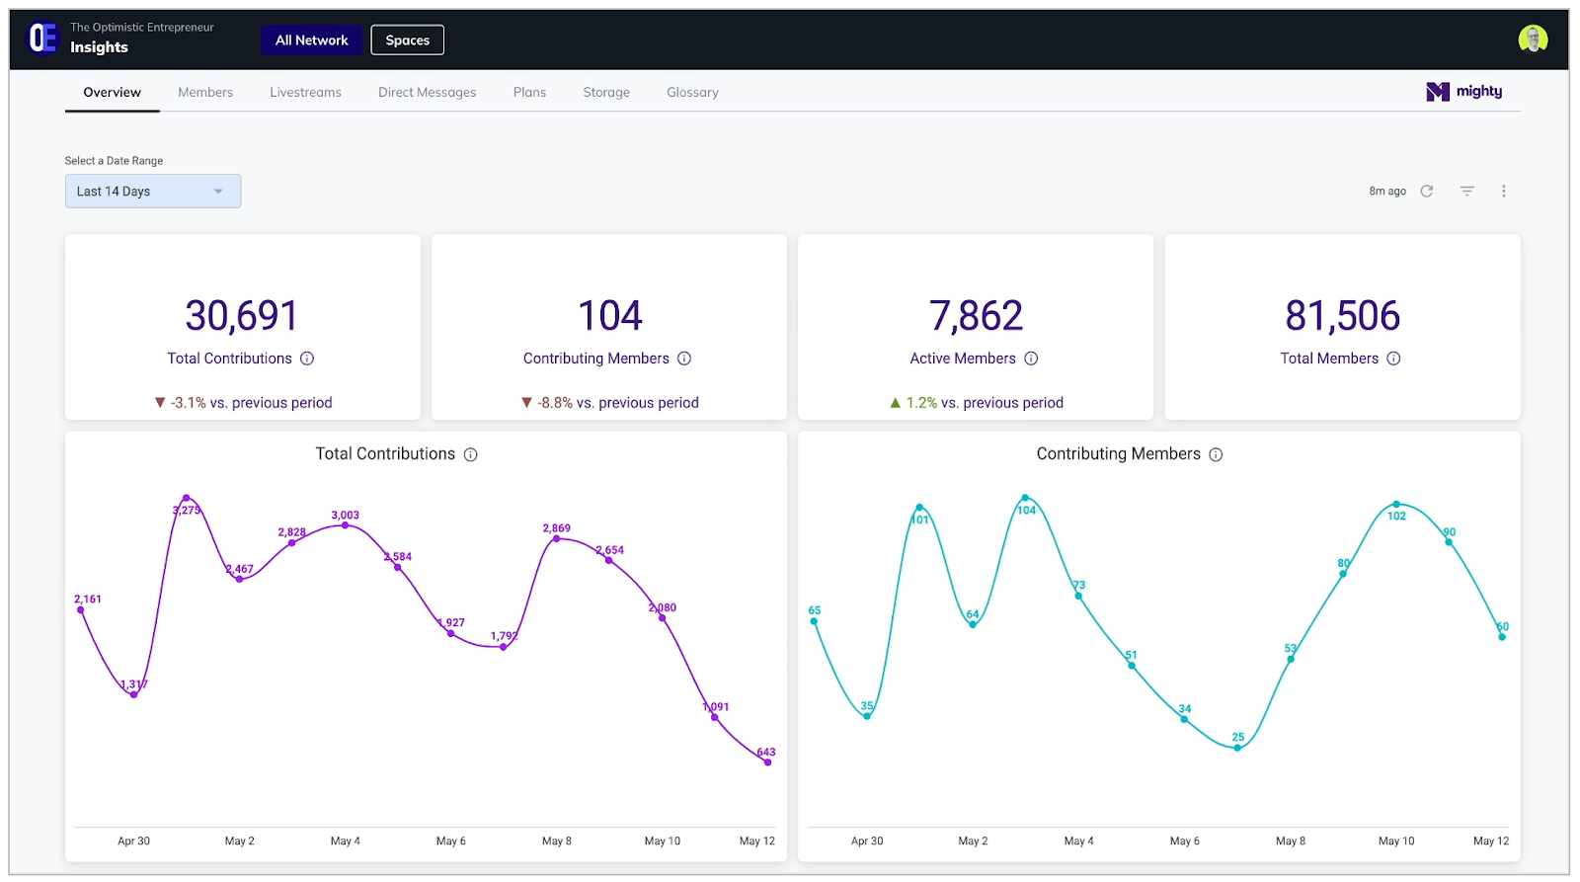Screen dimensions: 1580x882
Task: Click the 2,869 data point on contributions chart
Action: click(x=556, y=539)
